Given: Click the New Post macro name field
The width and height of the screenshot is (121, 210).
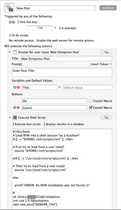Looking at the screenshot, I should coord(56,8).
